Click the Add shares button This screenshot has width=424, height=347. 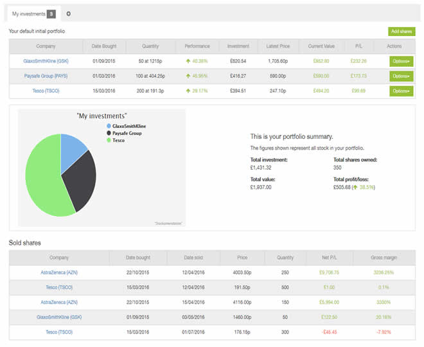tap(402, 31)
